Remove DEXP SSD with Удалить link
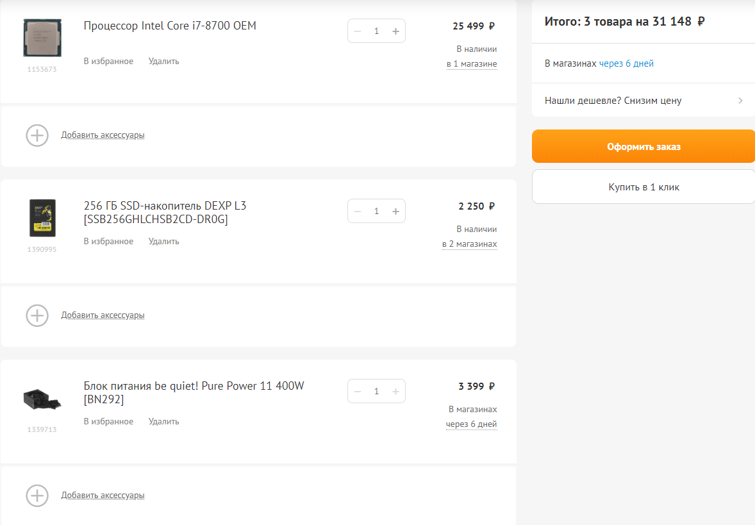This screenshot has height=525, width=755. (163, 242)
